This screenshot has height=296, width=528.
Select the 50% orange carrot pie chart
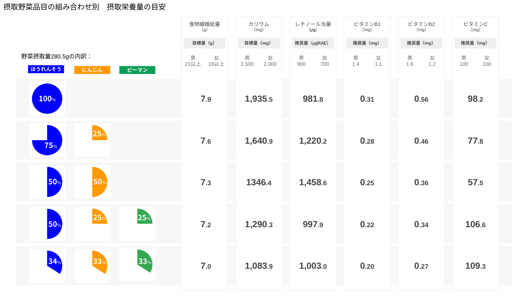click(99, 182)
